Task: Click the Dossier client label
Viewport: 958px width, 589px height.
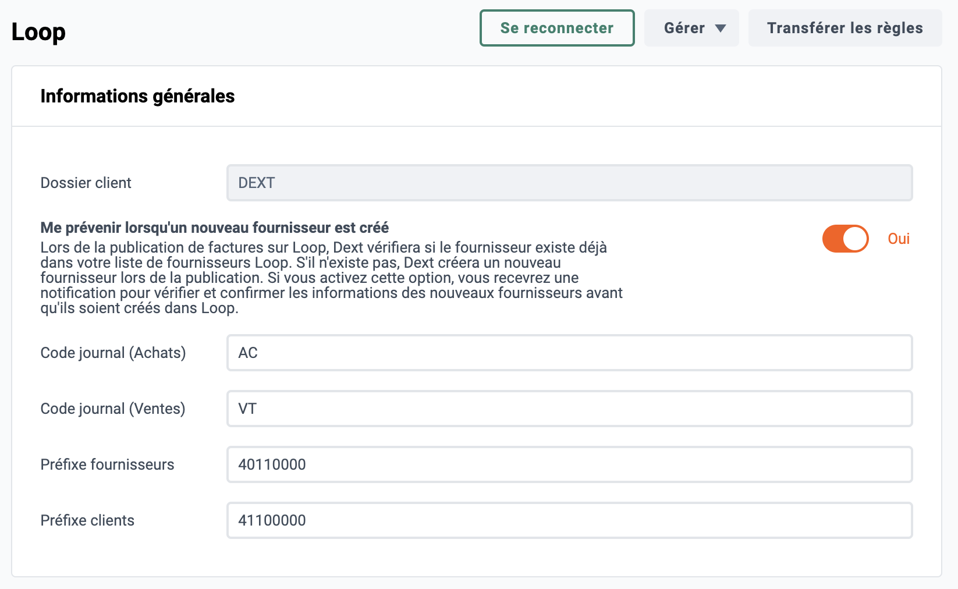Action: pyautogui.click(x=86, y=183)
